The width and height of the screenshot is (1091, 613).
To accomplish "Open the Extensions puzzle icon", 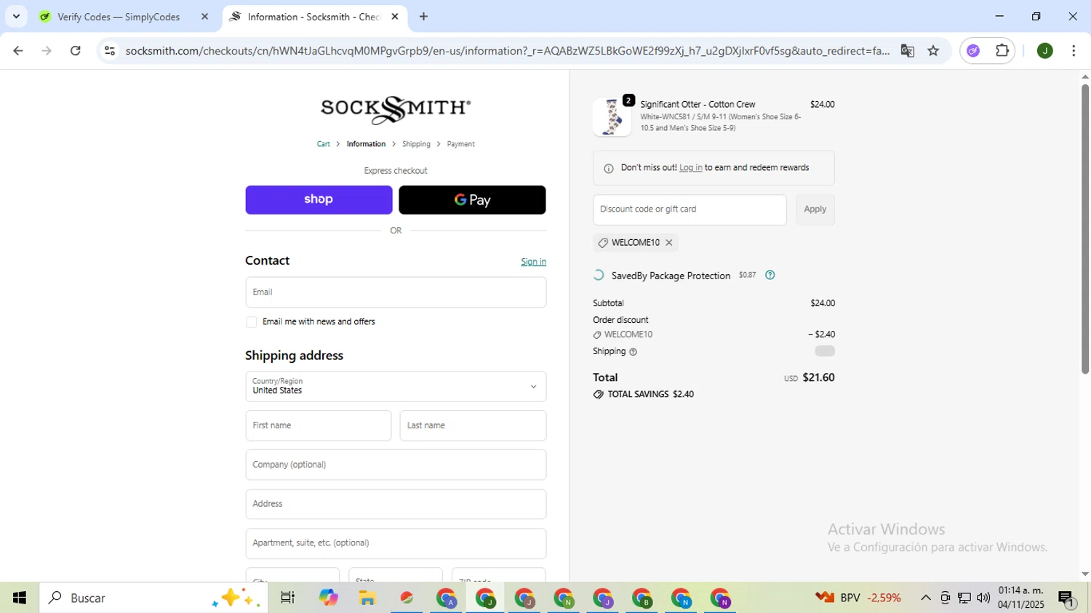I will coord(1002,50).
